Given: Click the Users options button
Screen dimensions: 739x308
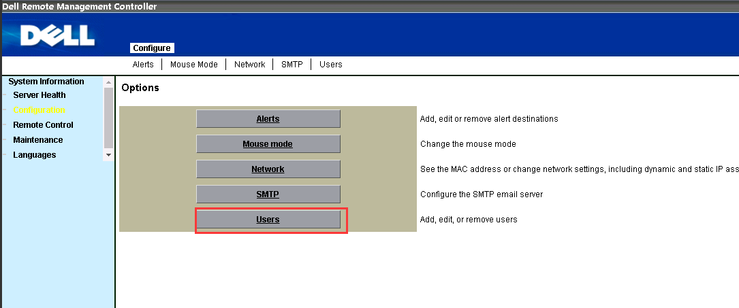Looking at the screenshot, I should tap(268, 220).
